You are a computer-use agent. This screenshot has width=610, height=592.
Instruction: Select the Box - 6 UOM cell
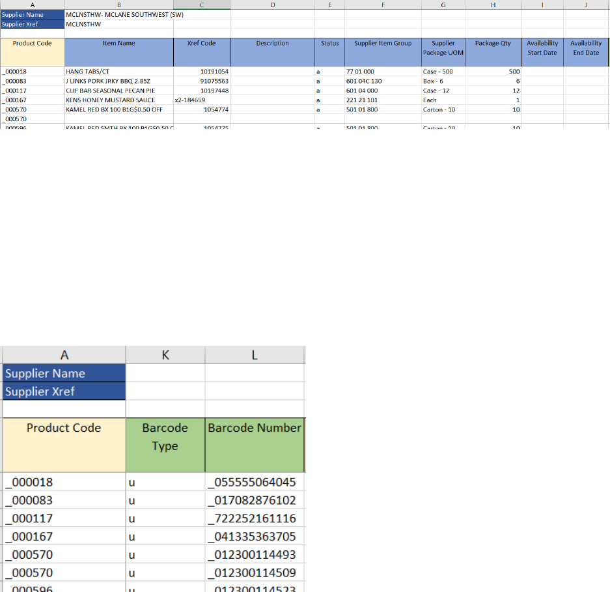pyautogui.click(x=443, y=81)
